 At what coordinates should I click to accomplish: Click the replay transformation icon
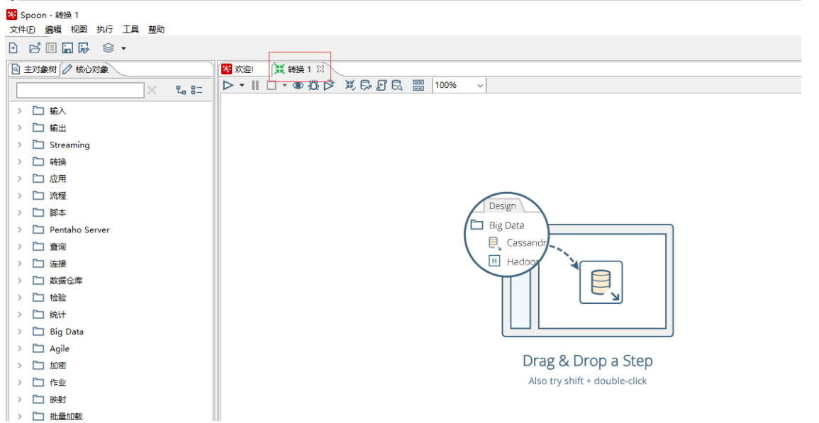(328, 85)
